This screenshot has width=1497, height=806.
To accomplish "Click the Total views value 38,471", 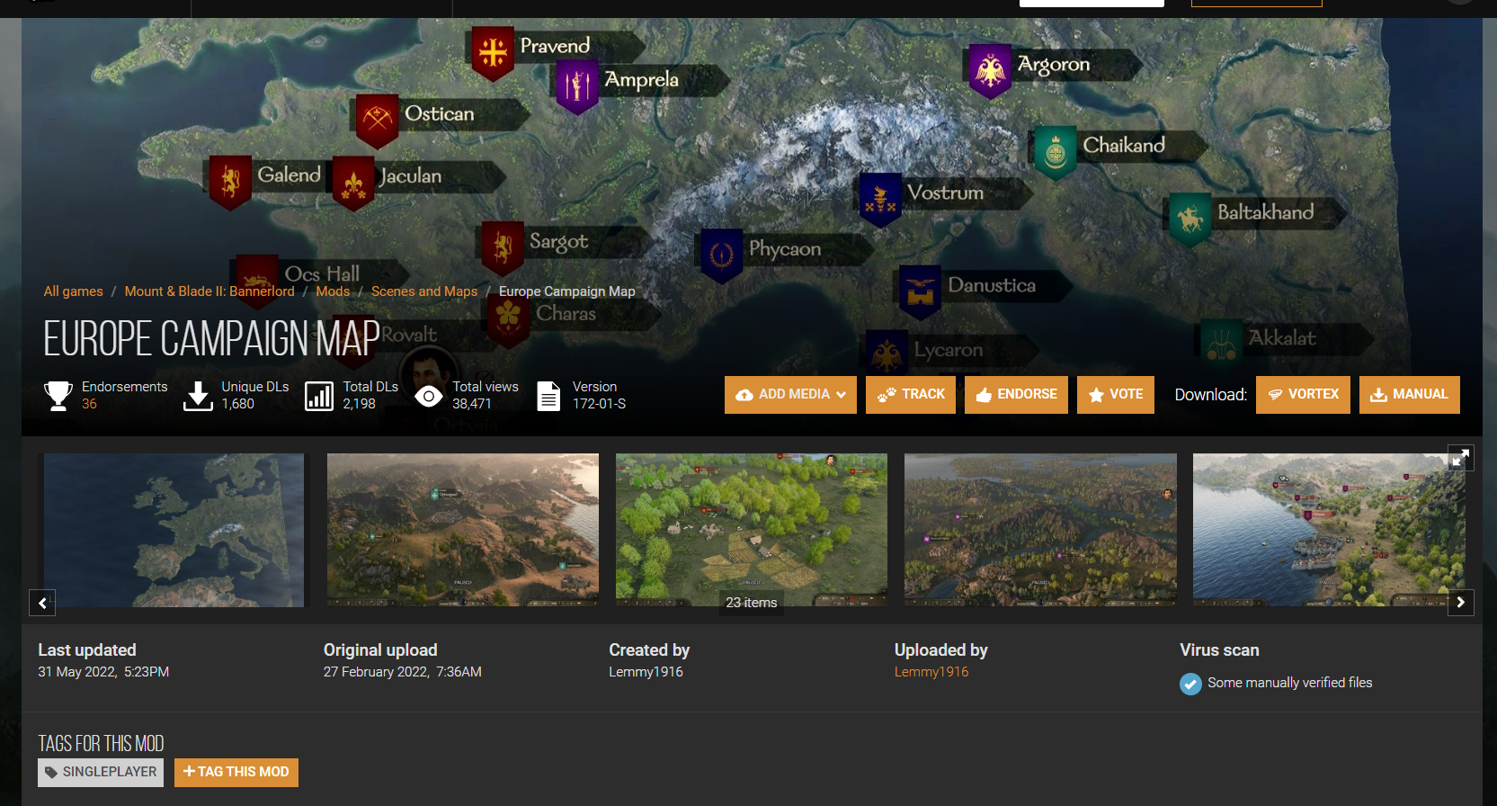I will click(x=472, y=404).
